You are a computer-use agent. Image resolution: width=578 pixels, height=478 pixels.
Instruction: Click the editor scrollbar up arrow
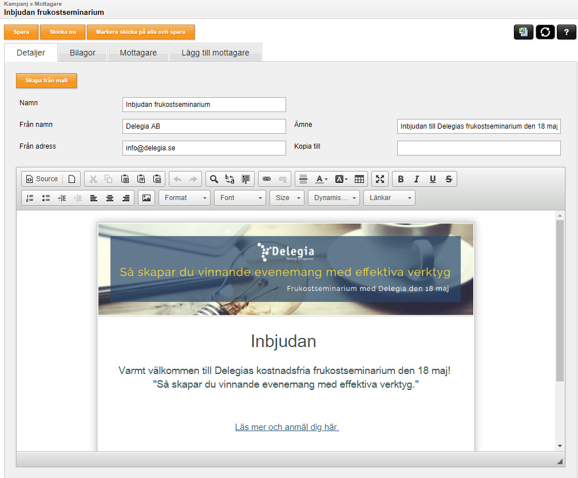[x=560, y=216]
